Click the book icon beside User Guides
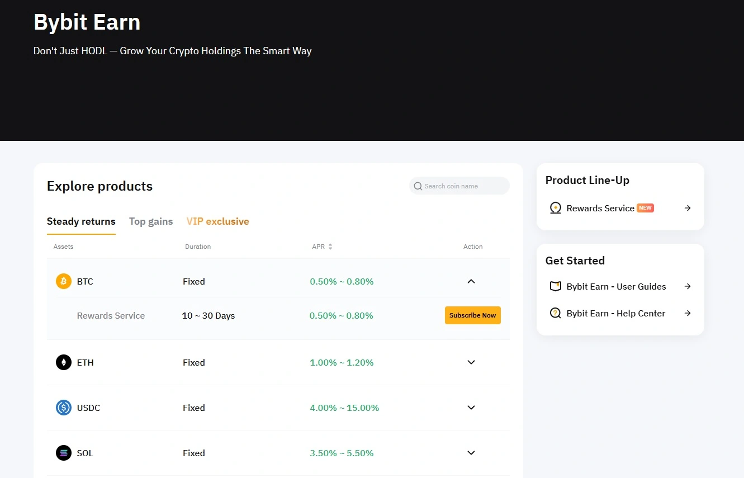Image resolution: width=744 pixels, height=478 pixels. point(555,286)
